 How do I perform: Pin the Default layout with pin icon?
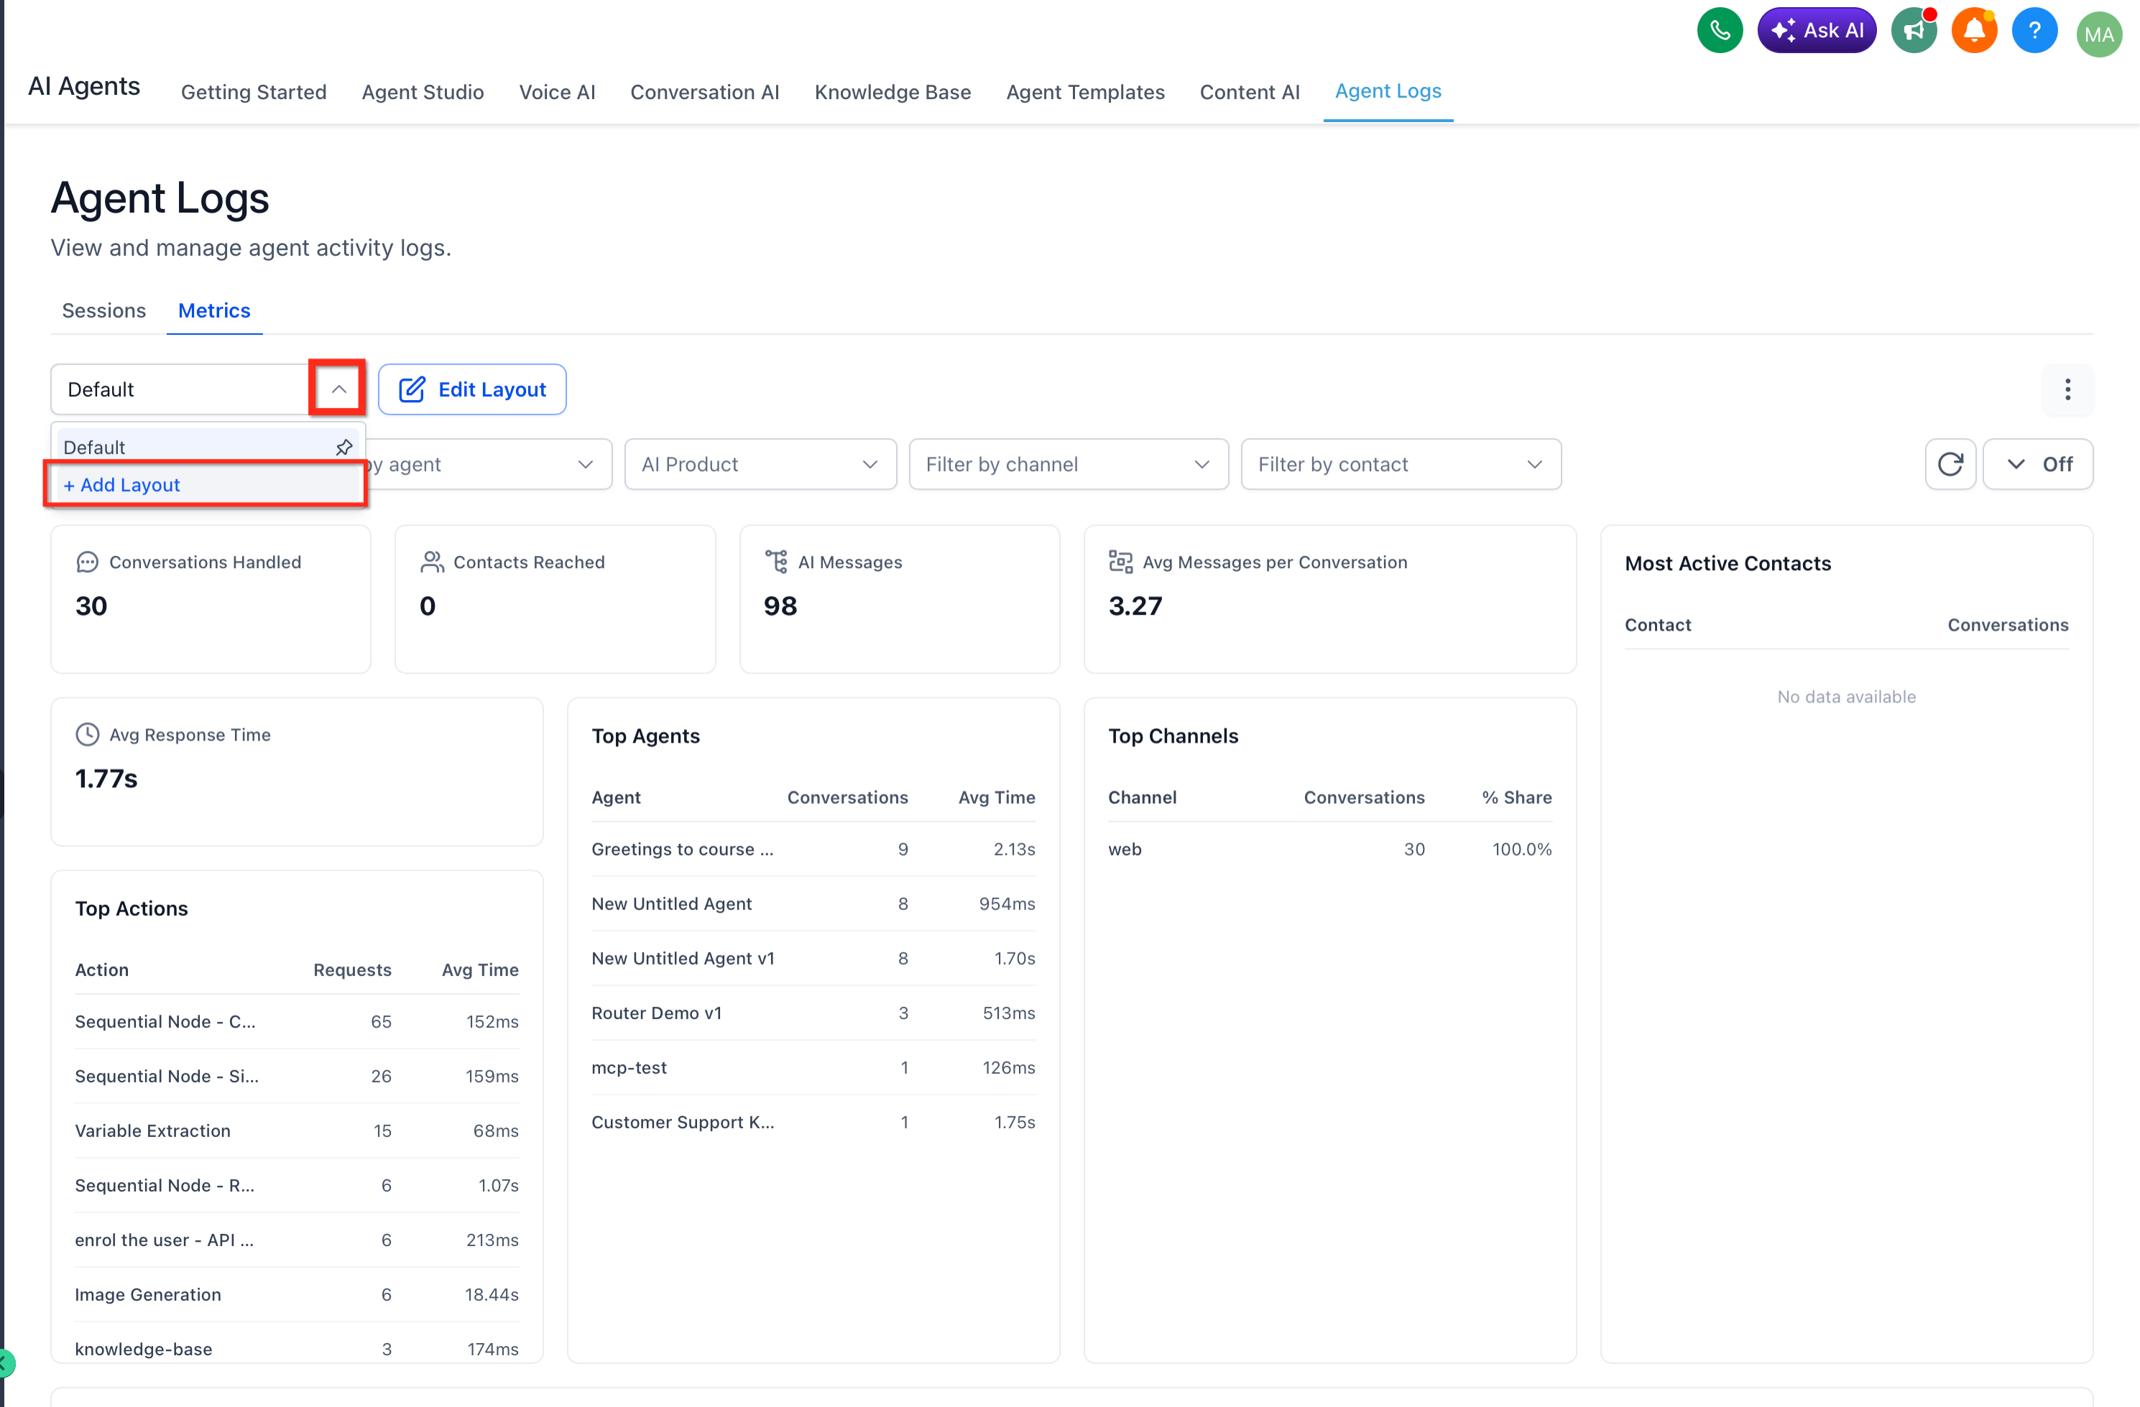click(x=343, y=447)
